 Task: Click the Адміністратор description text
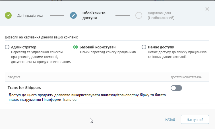pyautogui.click(x=41, y=57)
